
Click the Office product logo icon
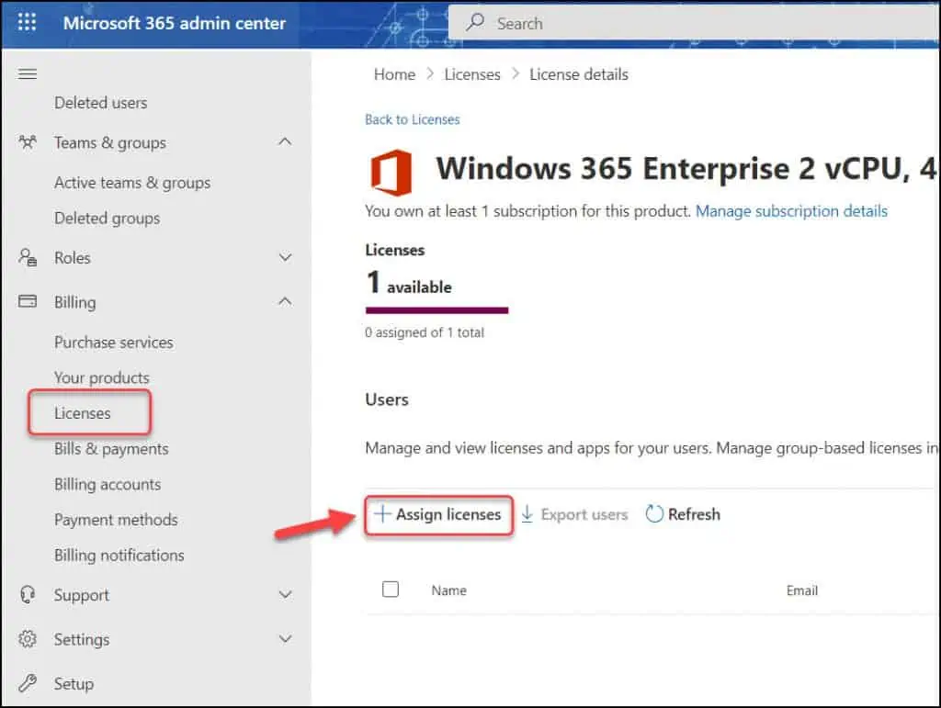(x=391, y=173)
